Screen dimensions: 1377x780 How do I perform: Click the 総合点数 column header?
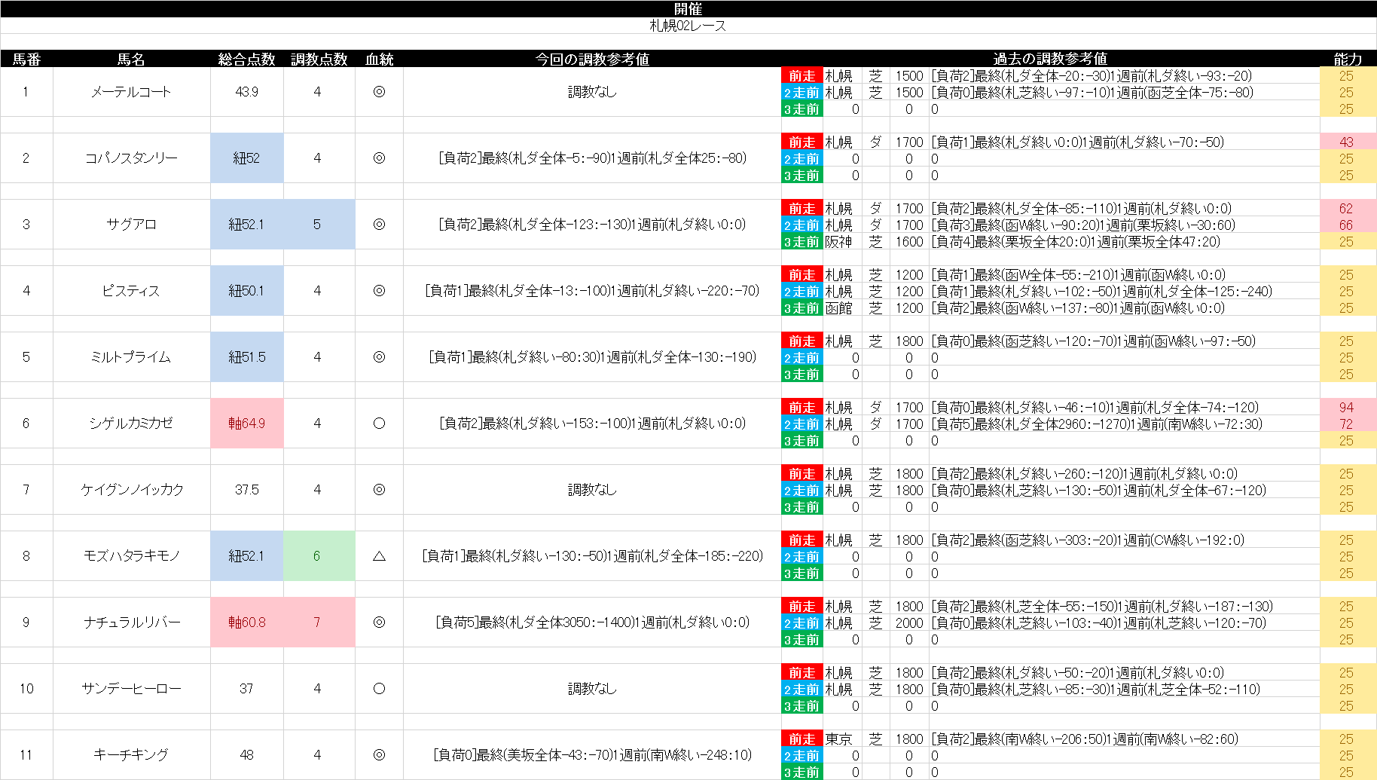[x=246, y=59]
